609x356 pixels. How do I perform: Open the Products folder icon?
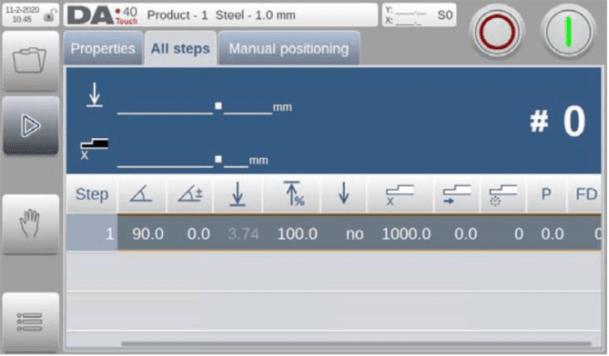[x=30, y=61]
